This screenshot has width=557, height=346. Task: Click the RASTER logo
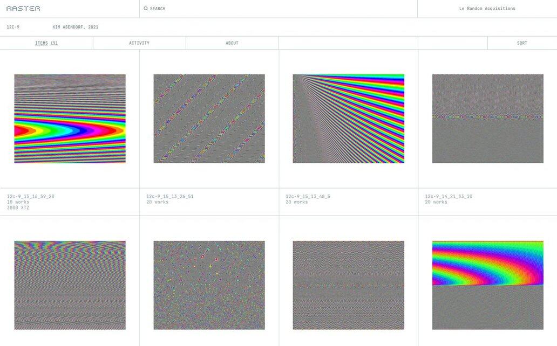click(x=23, y=9)
